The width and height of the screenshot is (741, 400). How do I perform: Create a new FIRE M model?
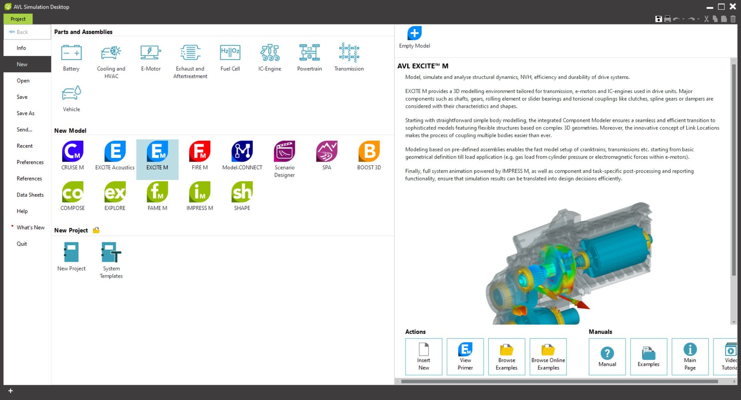(x=200, y=156)
